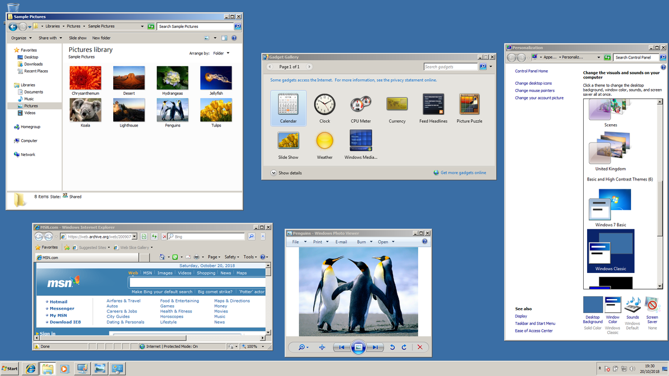Image resolution: width=669 pixels, height=376 pixels.
Task: Rotate the penguins photo clockwise
Action: [x=404, y=347]
